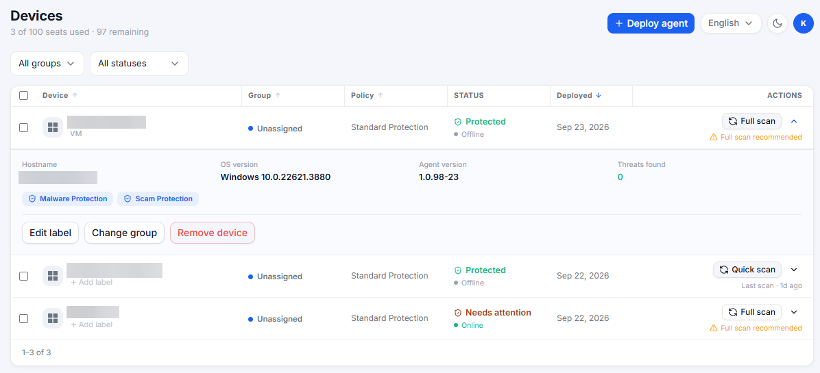Check the Sep 22 Protected device checkbox
This screenshot has height=373, width=820.
point(23,276)
